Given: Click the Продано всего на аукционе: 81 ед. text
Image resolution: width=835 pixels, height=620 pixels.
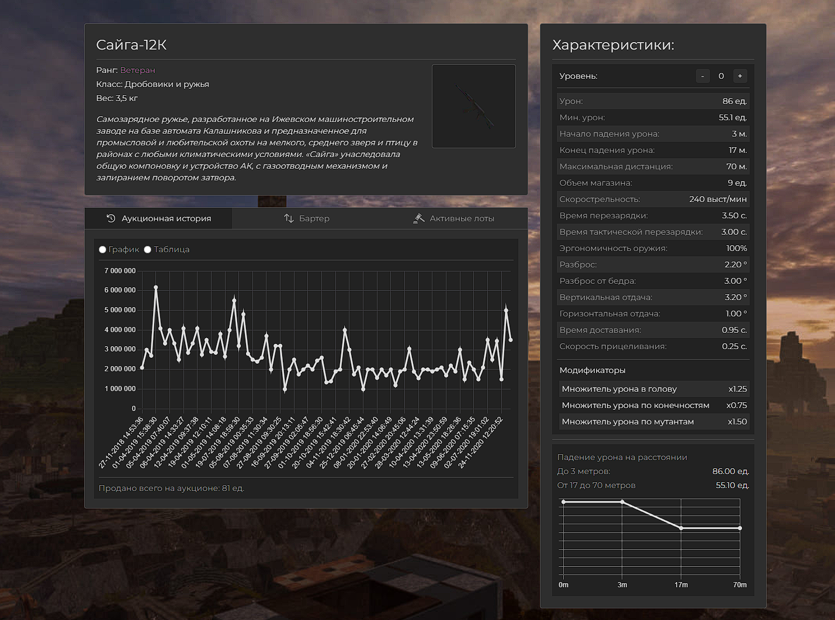Looking at the screenshot, I should (x=171, y=489).
